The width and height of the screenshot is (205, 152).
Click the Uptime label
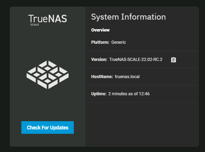(99, 94)
